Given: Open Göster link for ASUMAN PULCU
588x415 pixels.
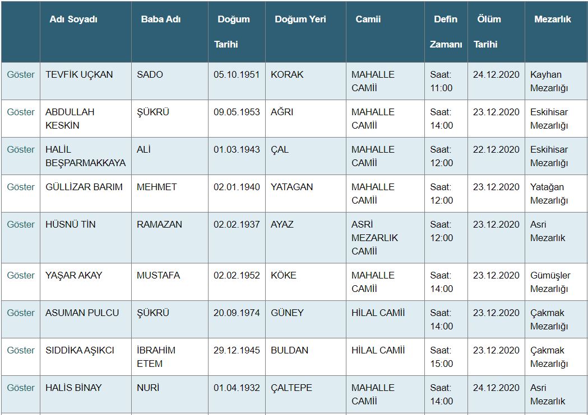Looking at the screenshot, I should [21, 313].
